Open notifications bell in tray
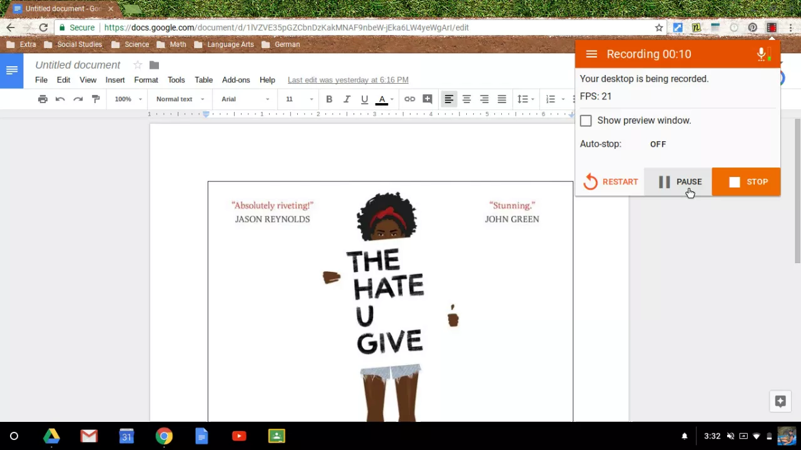 685,436
